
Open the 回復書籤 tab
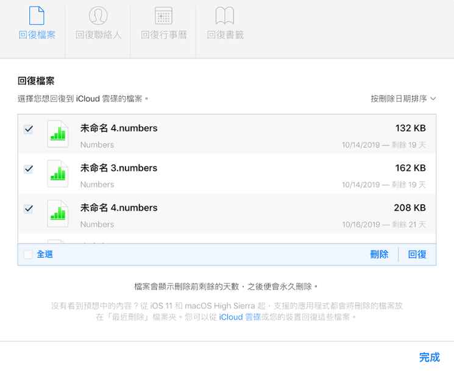225,35
